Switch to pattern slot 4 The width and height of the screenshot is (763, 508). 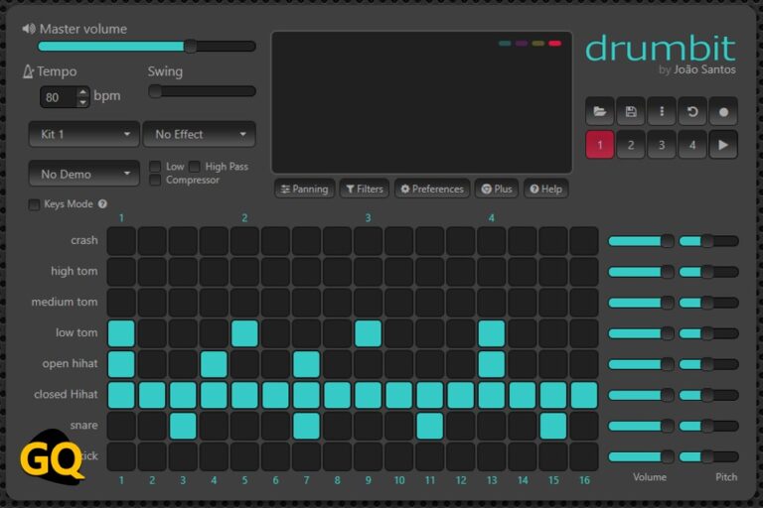692,145
